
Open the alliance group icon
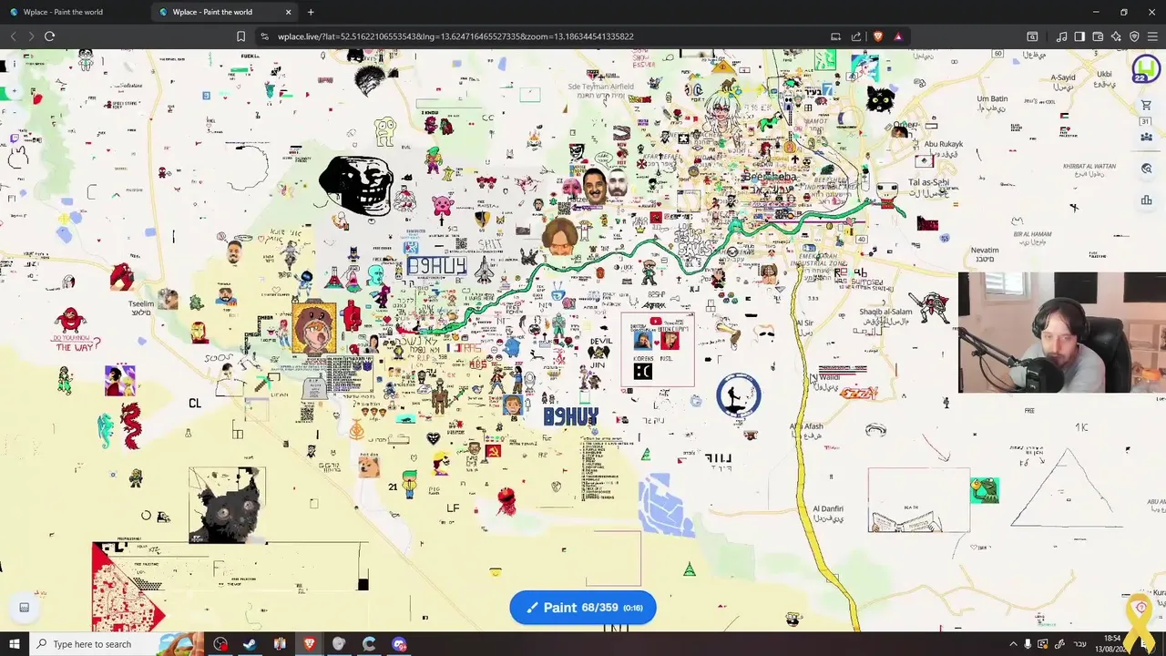(1147, 137)
